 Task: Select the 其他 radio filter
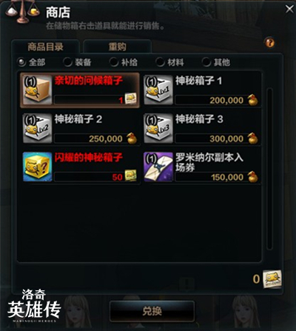pyautogui.click(x=206, y=62)
